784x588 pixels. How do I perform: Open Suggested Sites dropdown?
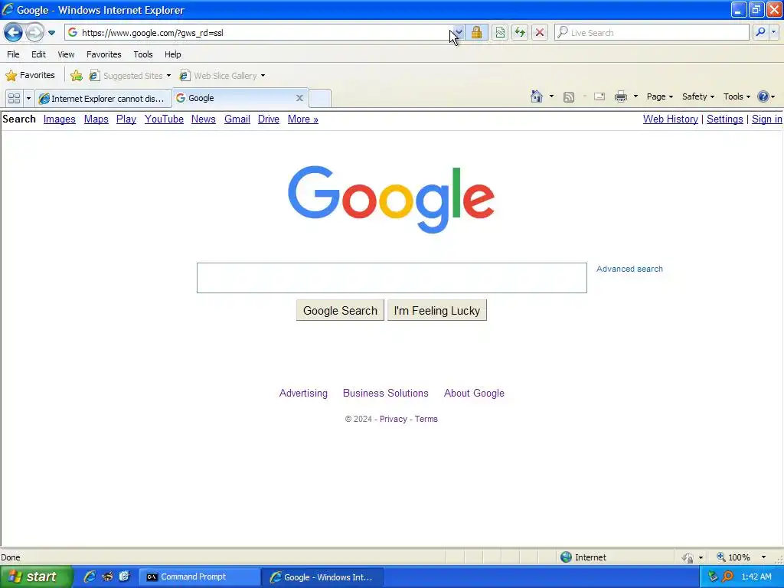click(x=129, y=76)
